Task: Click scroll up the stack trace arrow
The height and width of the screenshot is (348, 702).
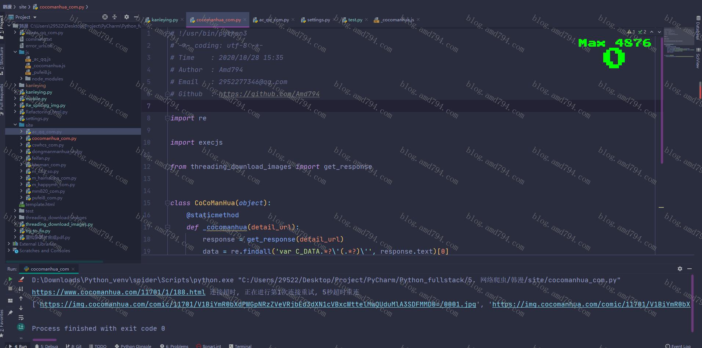Action: [x=21, y=298]
